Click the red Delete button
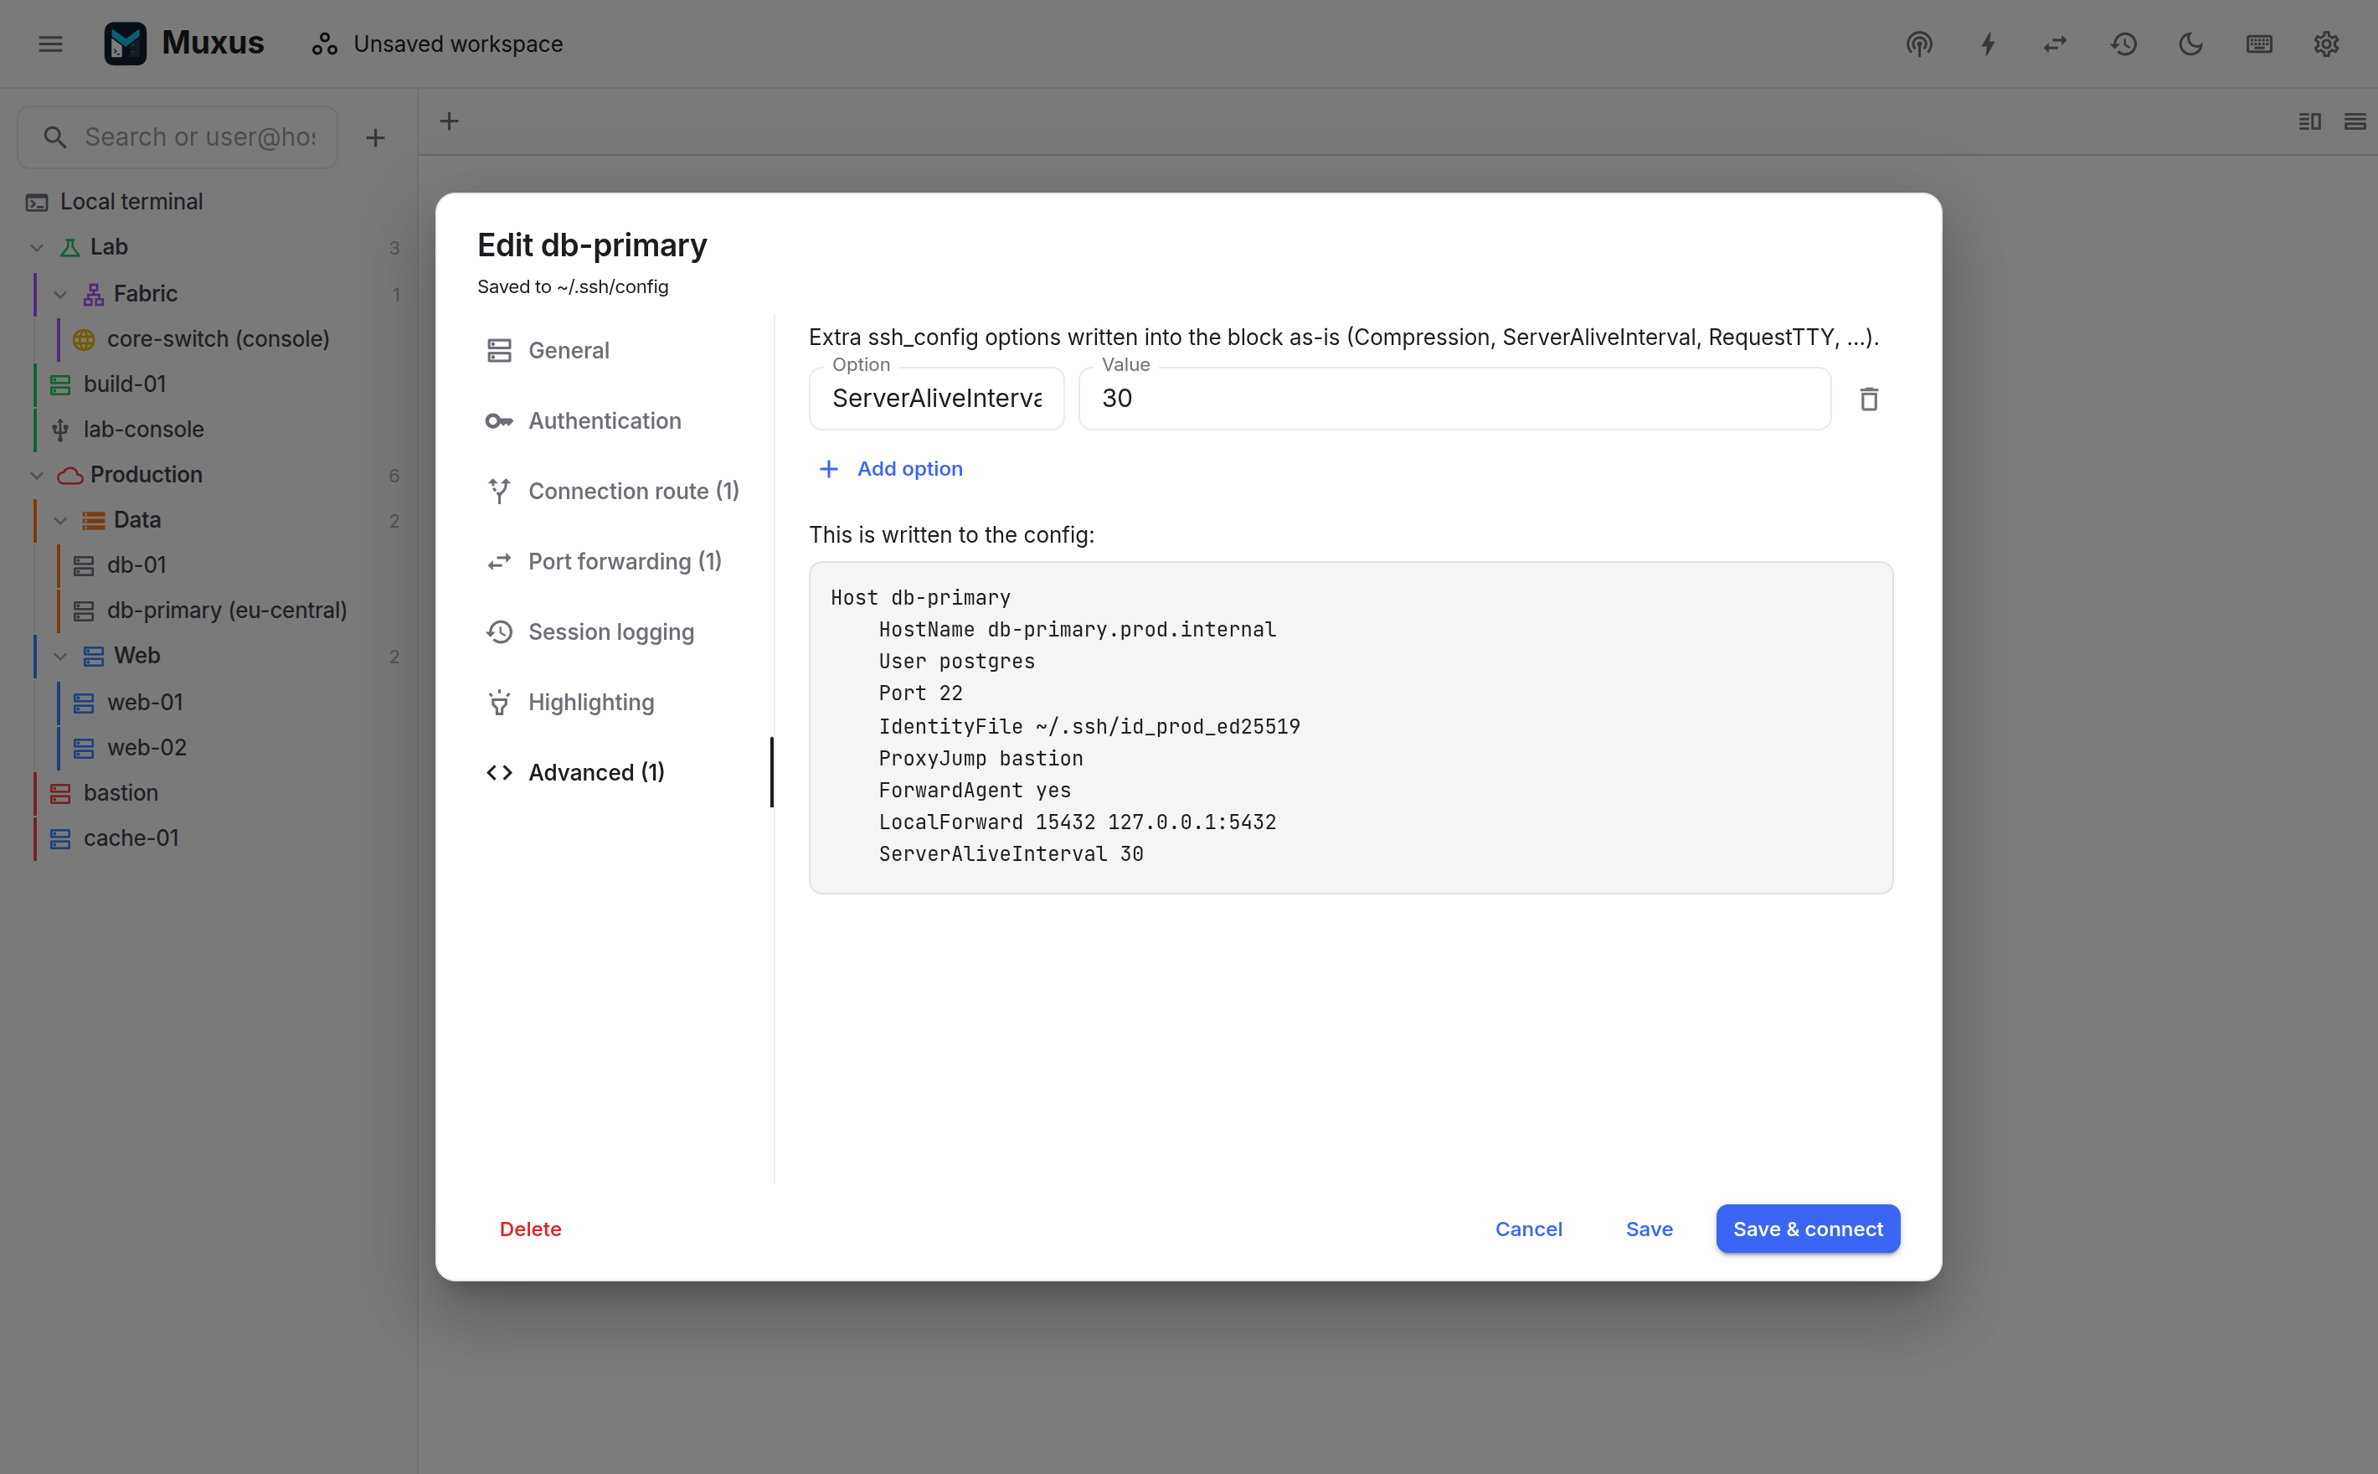This screenshot has width=2378, height=1474. [530, 1229]
